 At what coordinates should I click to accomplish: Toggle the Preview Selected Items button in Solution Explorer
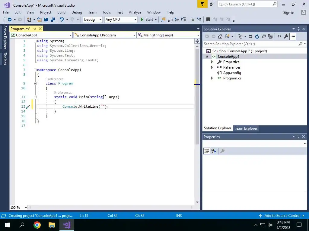click(x=293, y=36)
